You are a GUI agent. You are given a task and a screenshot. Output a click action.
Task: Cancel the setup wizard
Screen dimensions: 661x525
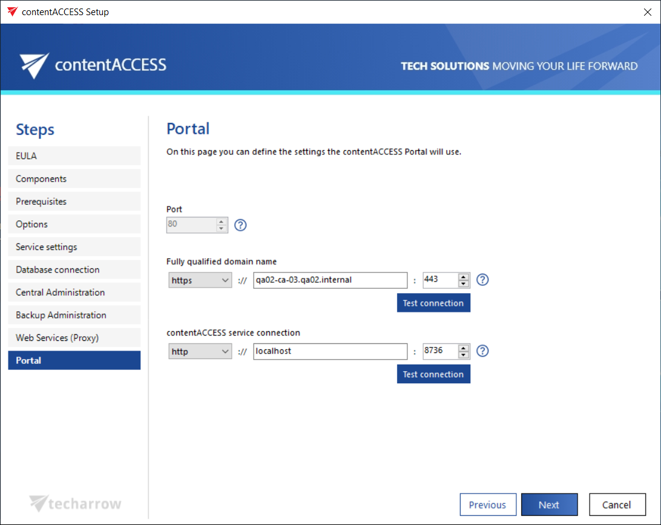tap(617, 504)
